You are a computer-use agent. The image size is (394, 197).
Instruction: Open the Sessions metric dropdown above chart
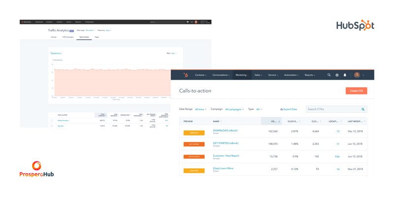point(57,53)
